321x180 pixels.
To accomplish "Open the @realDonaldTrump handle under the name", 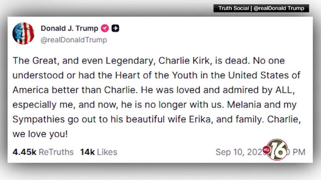I will pos(74,40).
